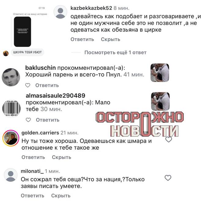This screenshot has width=208, height=205.
Task: Tap the heart on golden.carriers' comment
Action: pyautogui.click(x=169, y=140)
